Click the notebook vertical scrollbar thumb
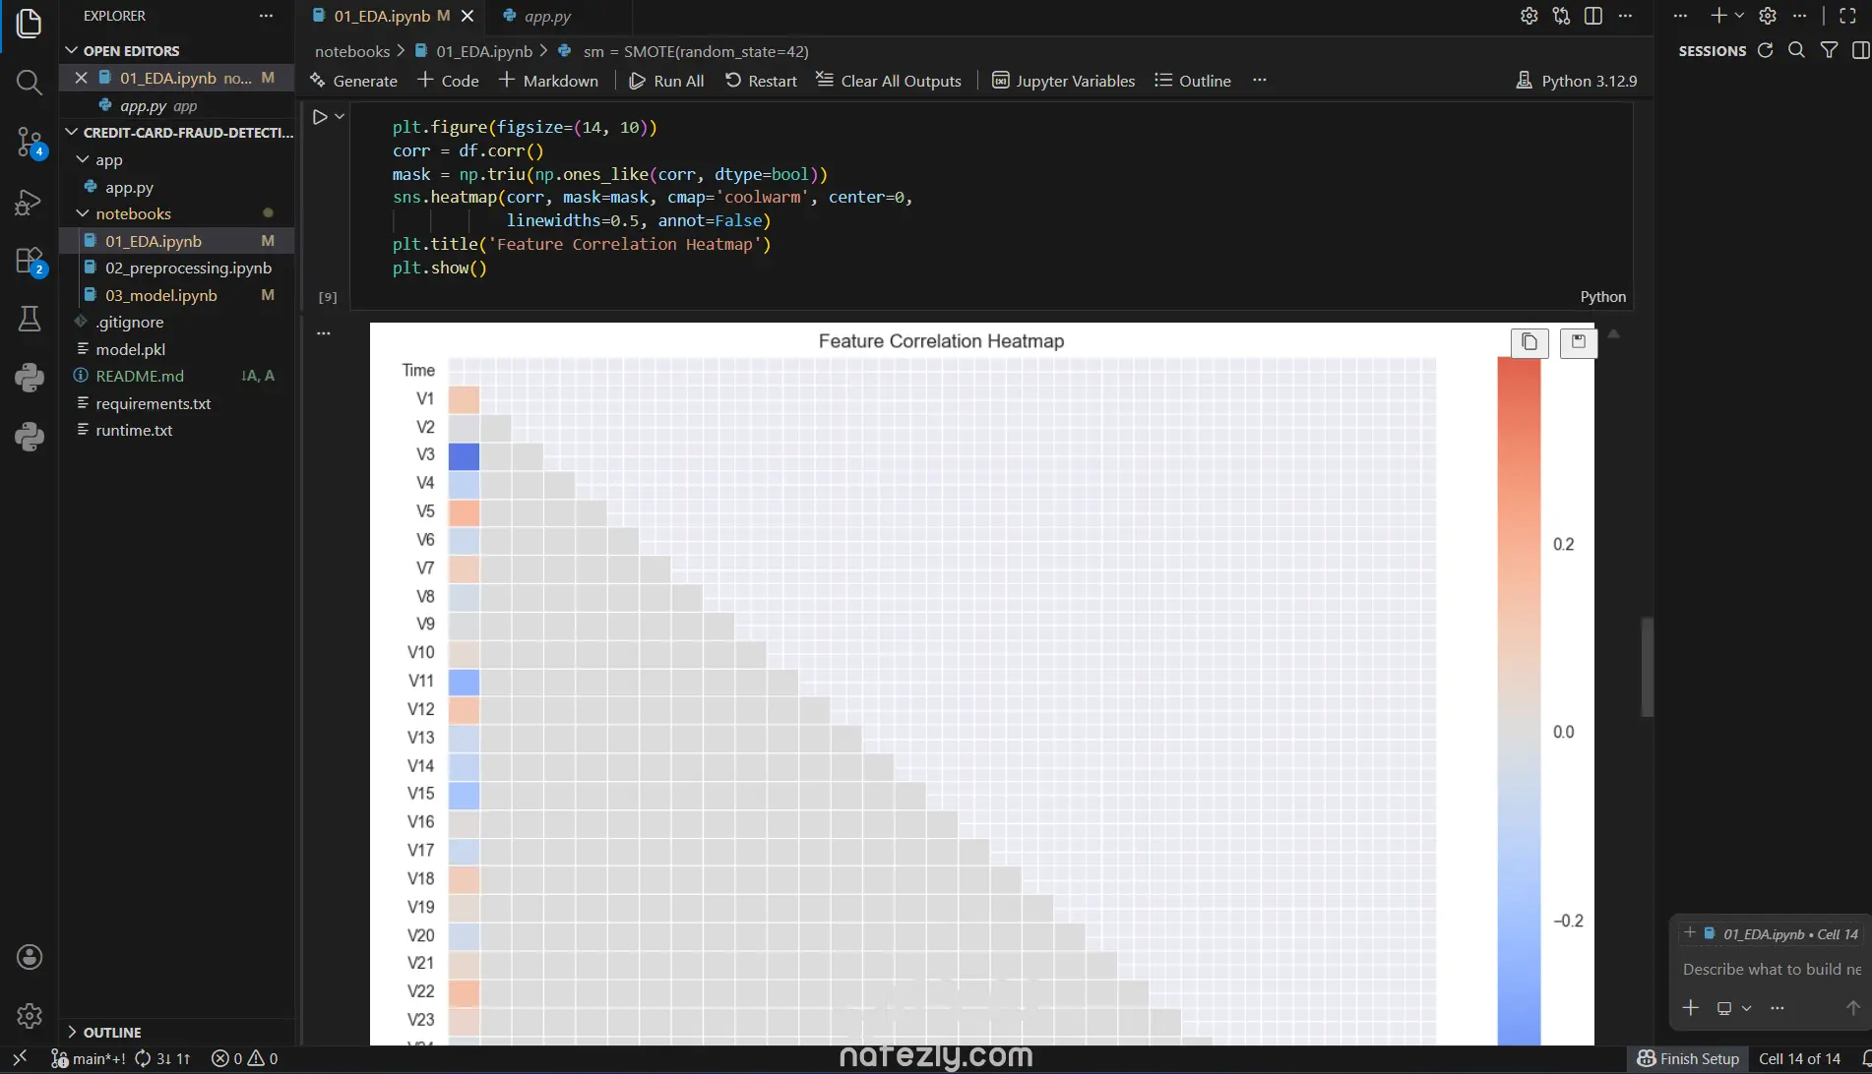The height and width of the screenshot is (1074, 1872). [1647, 667]
